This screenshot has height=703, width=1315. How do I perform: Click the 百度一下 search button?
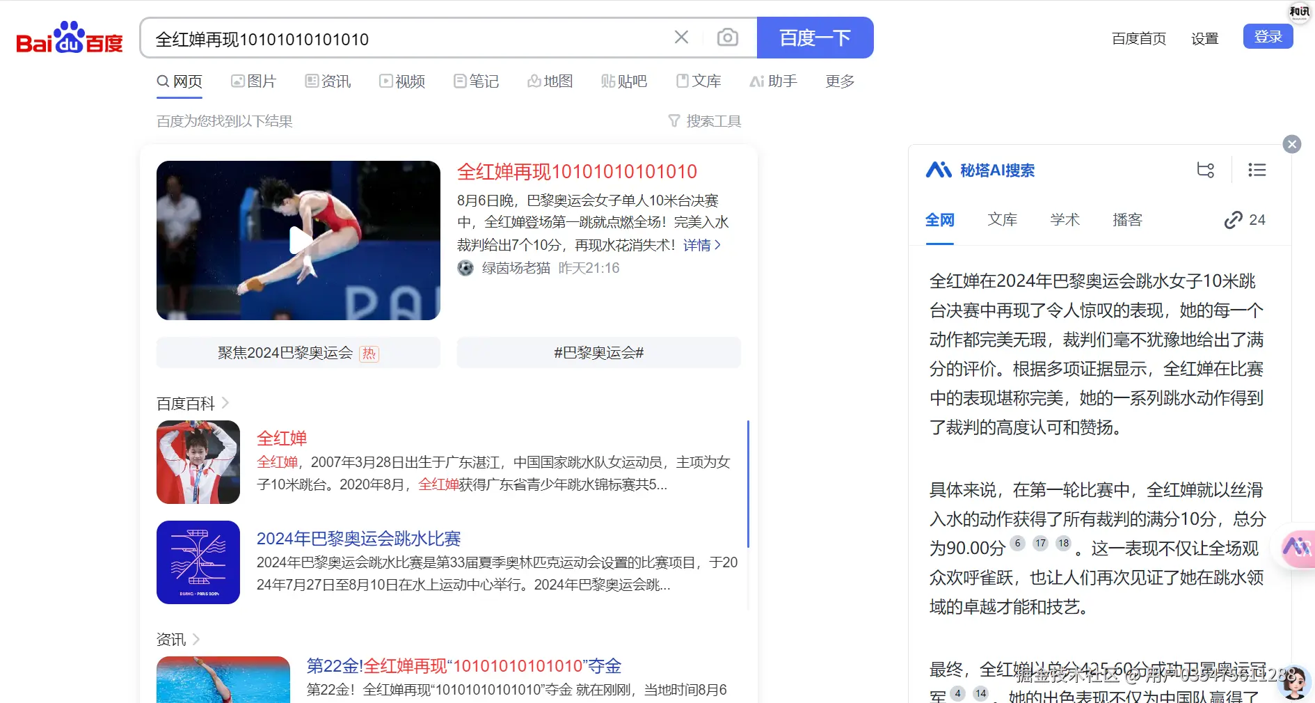815,38
